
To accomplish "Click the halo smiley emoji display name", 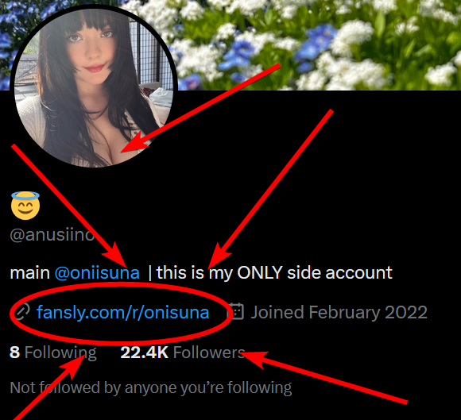I will click(x=25, y=206).
